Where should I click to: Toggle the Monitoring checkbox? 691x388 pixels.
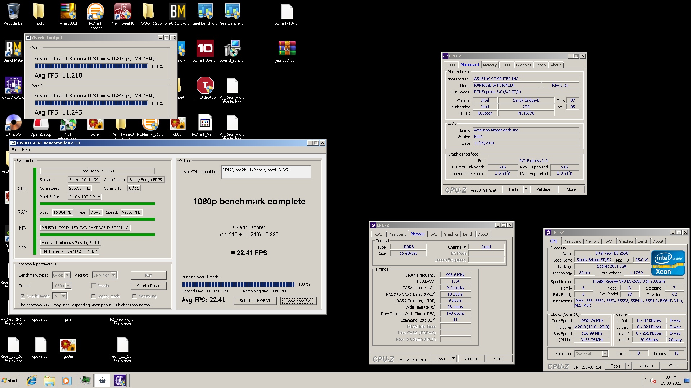135,296
